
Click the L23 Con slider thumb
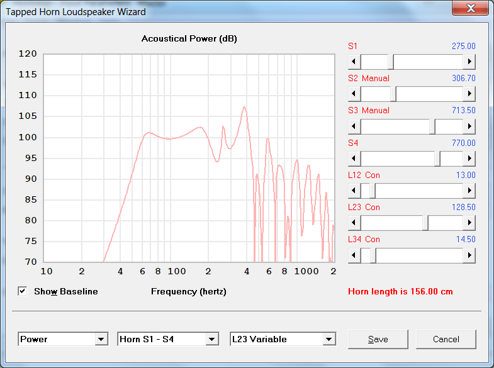[425, 223]
